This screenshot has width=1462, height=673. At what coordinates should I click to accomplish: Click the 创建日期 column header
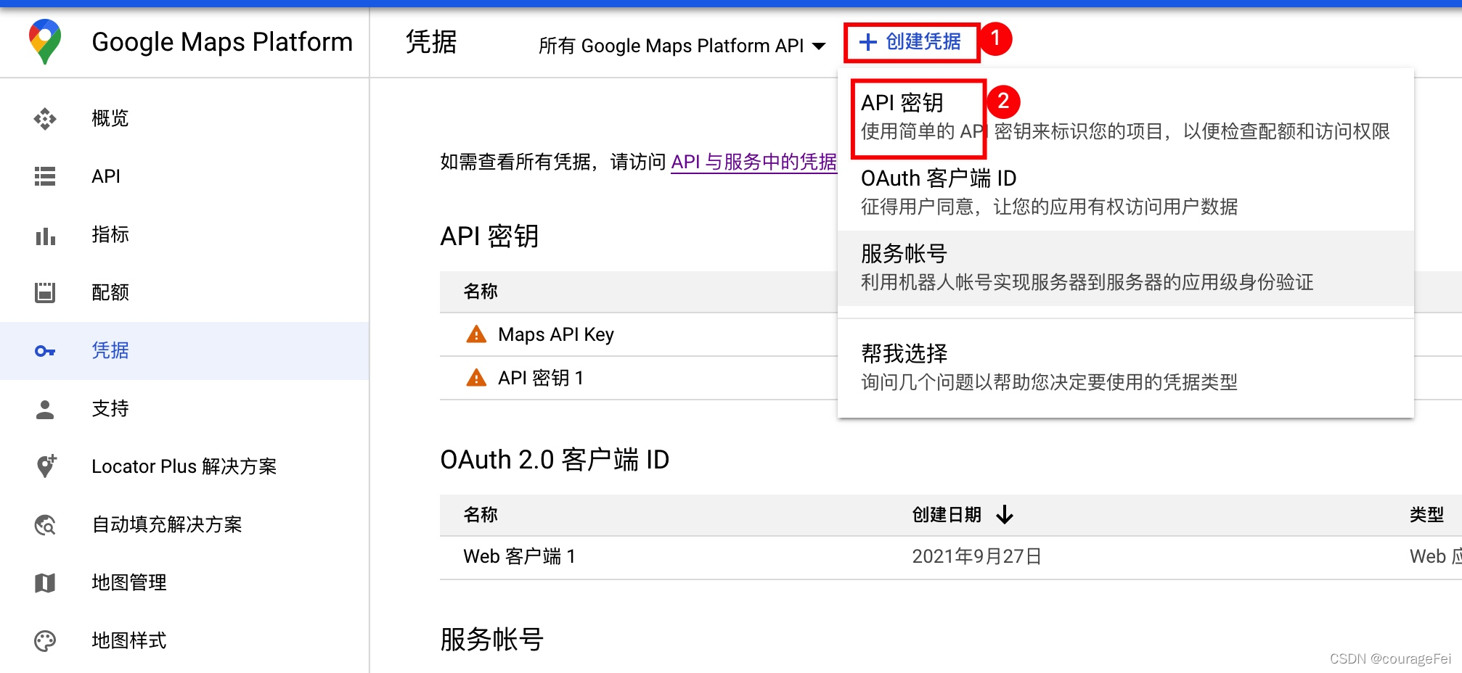[x=947, y=515]
